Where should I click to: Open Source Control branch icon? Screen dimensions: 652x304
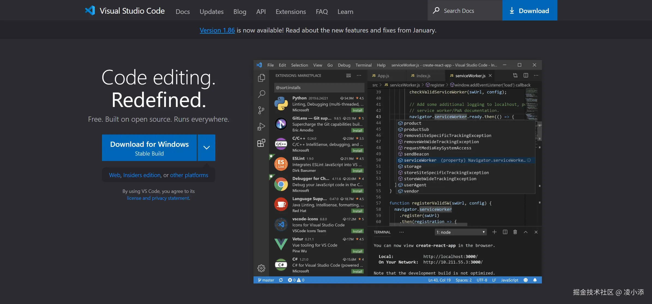point(261,110)
